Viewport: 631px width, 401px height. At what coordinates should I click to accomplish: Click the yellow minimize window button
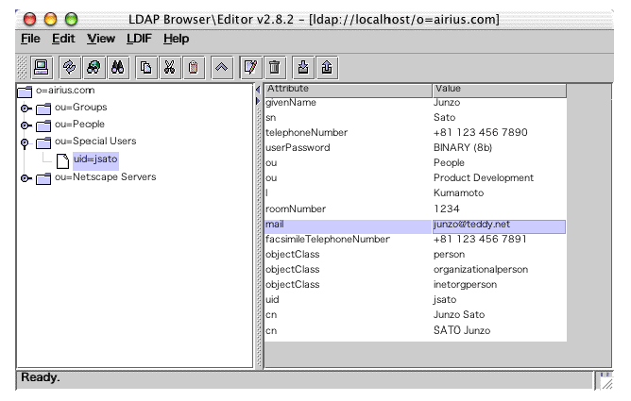click(50, 19)
